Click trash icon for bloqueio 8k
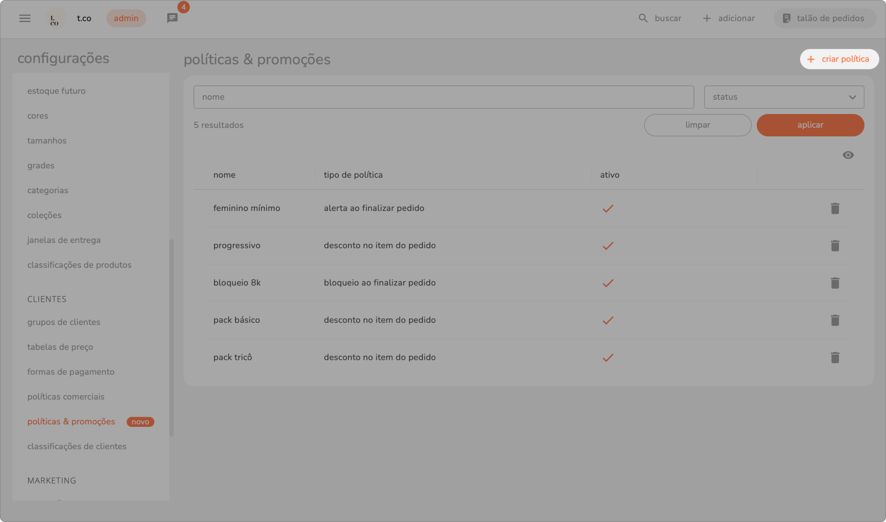 point(835,283)
